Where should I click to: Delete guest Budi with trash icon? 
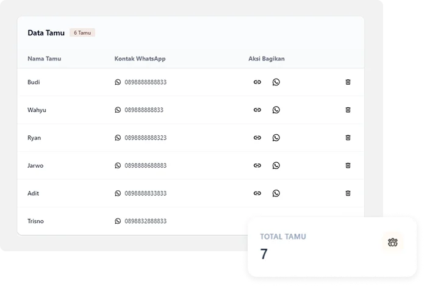[x=348, y=82]
